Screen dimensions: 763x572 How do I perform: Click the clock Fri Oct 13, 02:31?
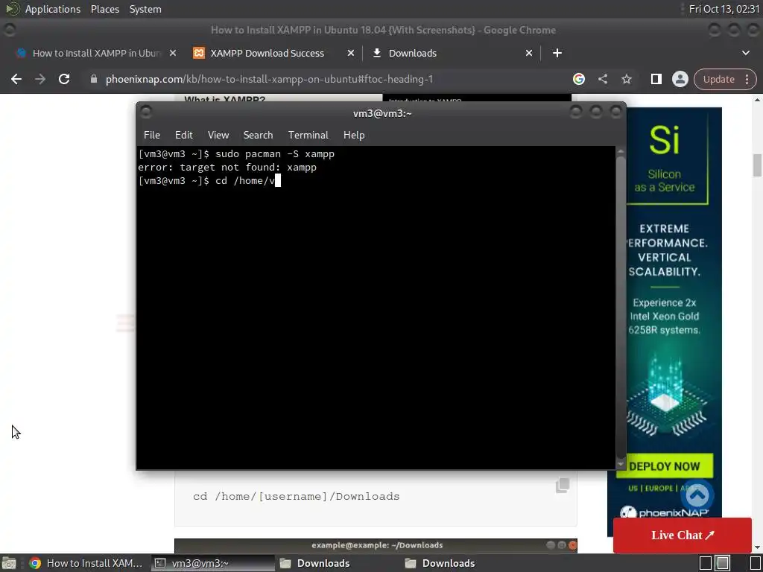tap(724, 9)
